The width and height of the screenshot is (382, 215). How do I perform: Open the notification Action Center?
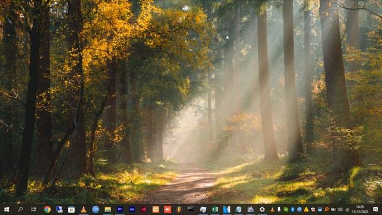coord(375,210)
